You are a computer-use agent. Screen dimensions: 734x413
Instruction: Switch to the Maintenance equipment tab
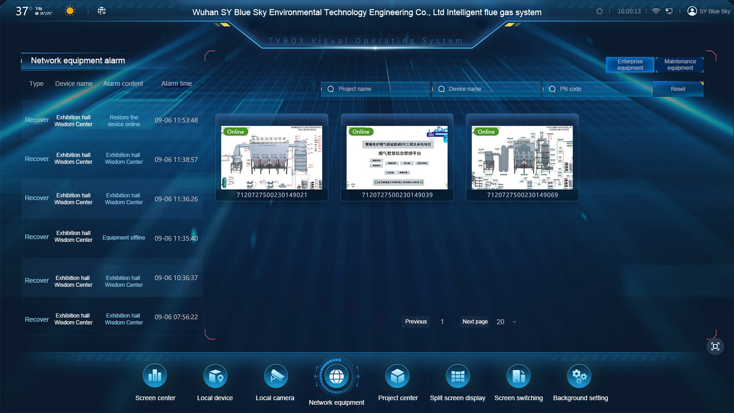tap(680, 65)
